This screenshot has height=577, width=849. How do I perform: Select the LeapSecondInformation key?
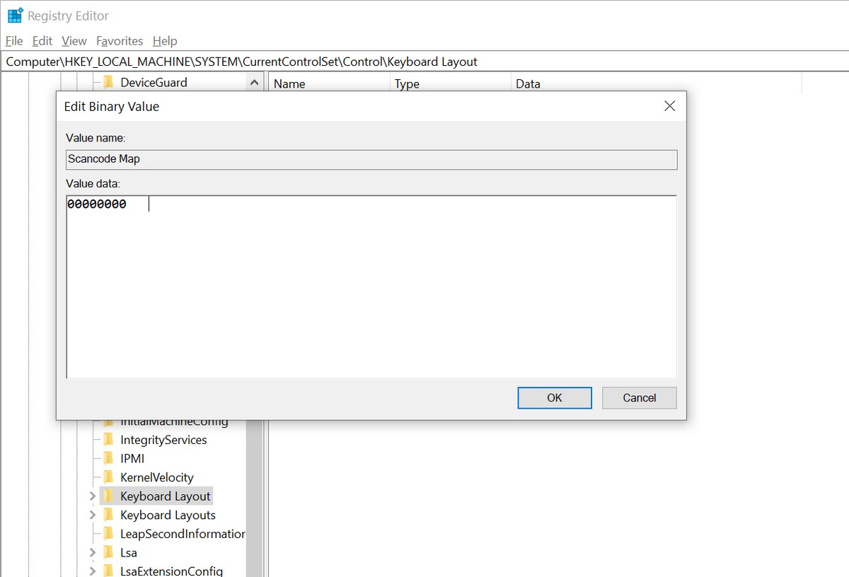[183, 534]
